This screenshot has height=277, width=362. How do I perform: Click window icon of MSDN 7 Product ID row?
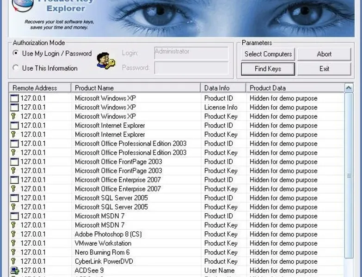click(x=14, y=216)
